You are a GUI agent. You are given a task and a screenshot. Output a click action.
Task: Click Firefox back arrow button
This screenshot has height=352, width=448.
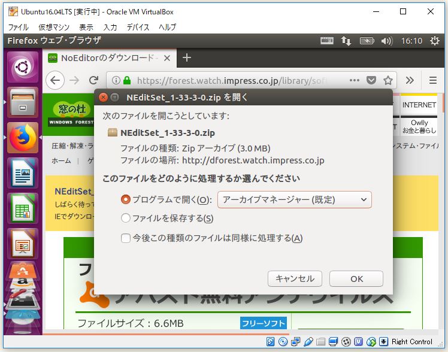coord(55,80)
